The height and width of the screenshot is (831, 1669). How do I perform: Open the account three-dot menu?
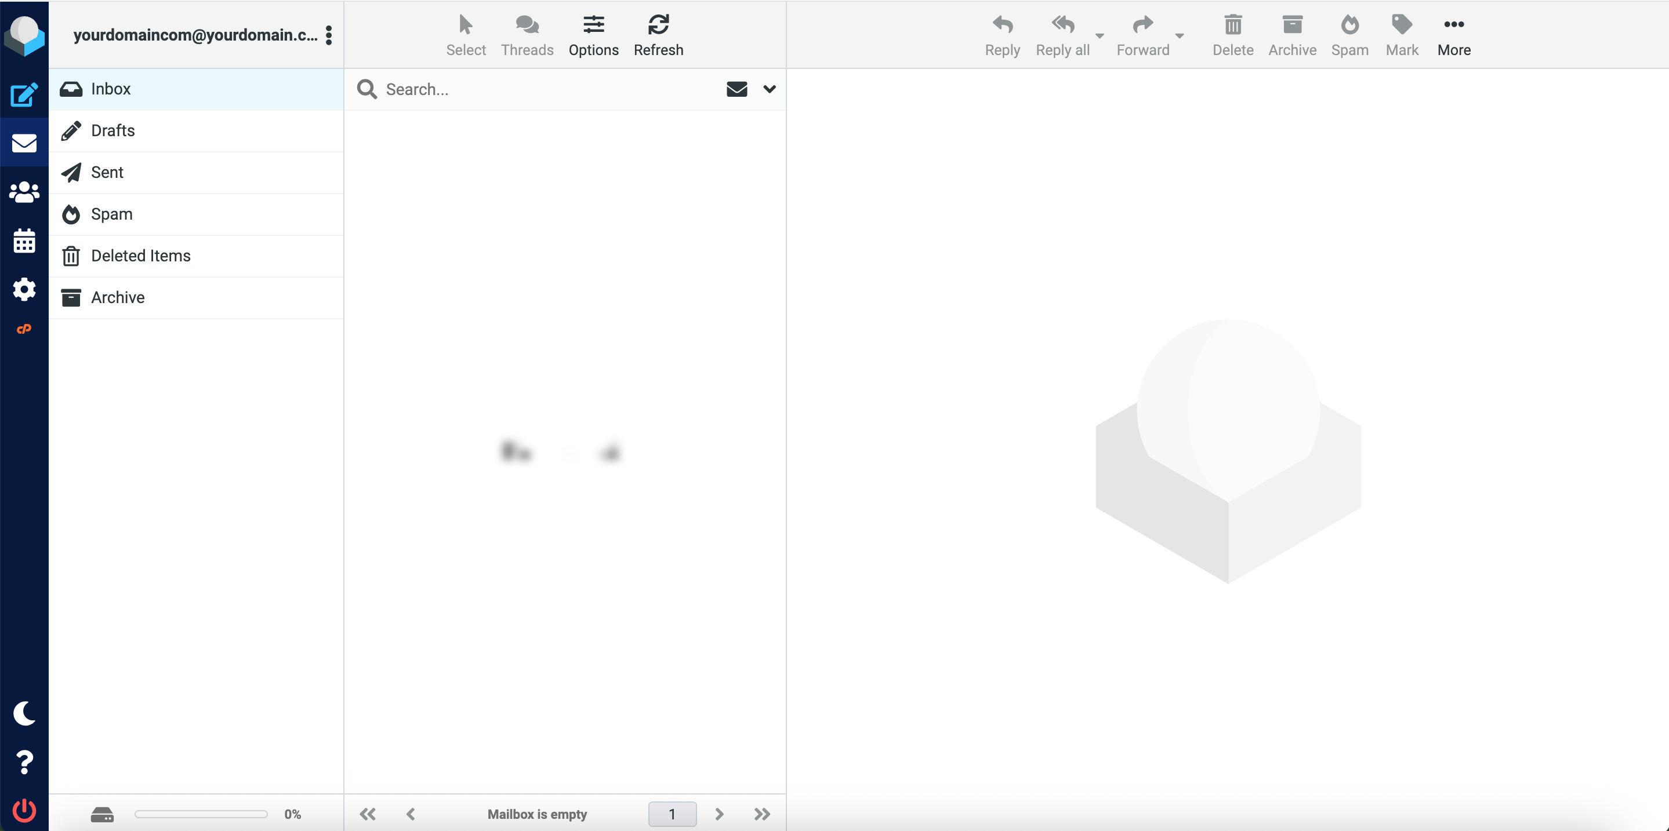coord(329,35)
